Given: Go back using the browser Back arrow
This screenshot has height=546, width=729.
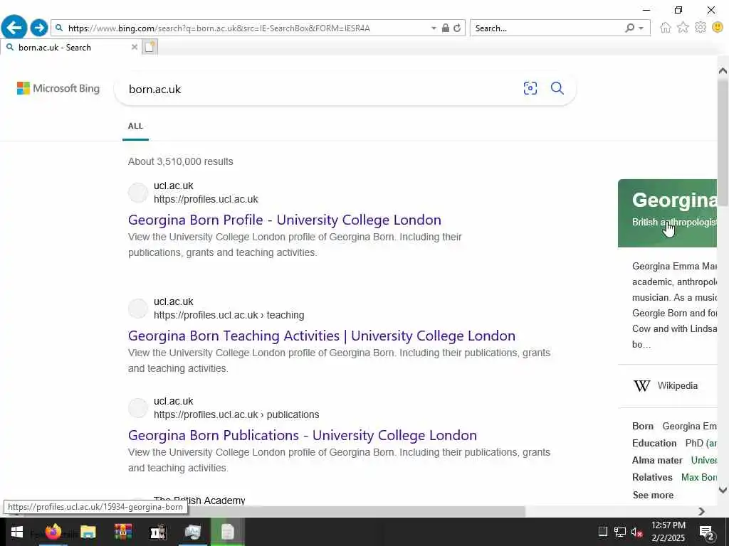Looking at the screenshot, I should pos(14,28).
